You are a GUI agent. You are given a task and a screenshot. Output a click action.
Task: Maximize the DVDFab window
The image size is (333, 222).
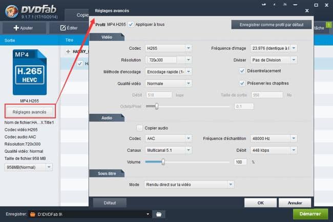[x=316, y=5]
